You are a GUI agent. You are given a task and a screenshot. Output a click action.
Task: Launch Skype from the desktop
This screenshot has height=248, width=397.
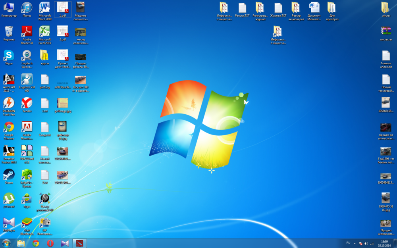pyautogui.click(x=9, y=56)
